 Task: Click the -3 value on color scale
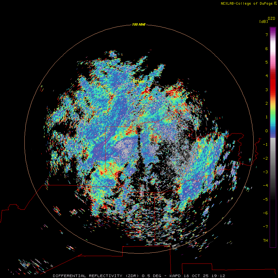[265, 172]
